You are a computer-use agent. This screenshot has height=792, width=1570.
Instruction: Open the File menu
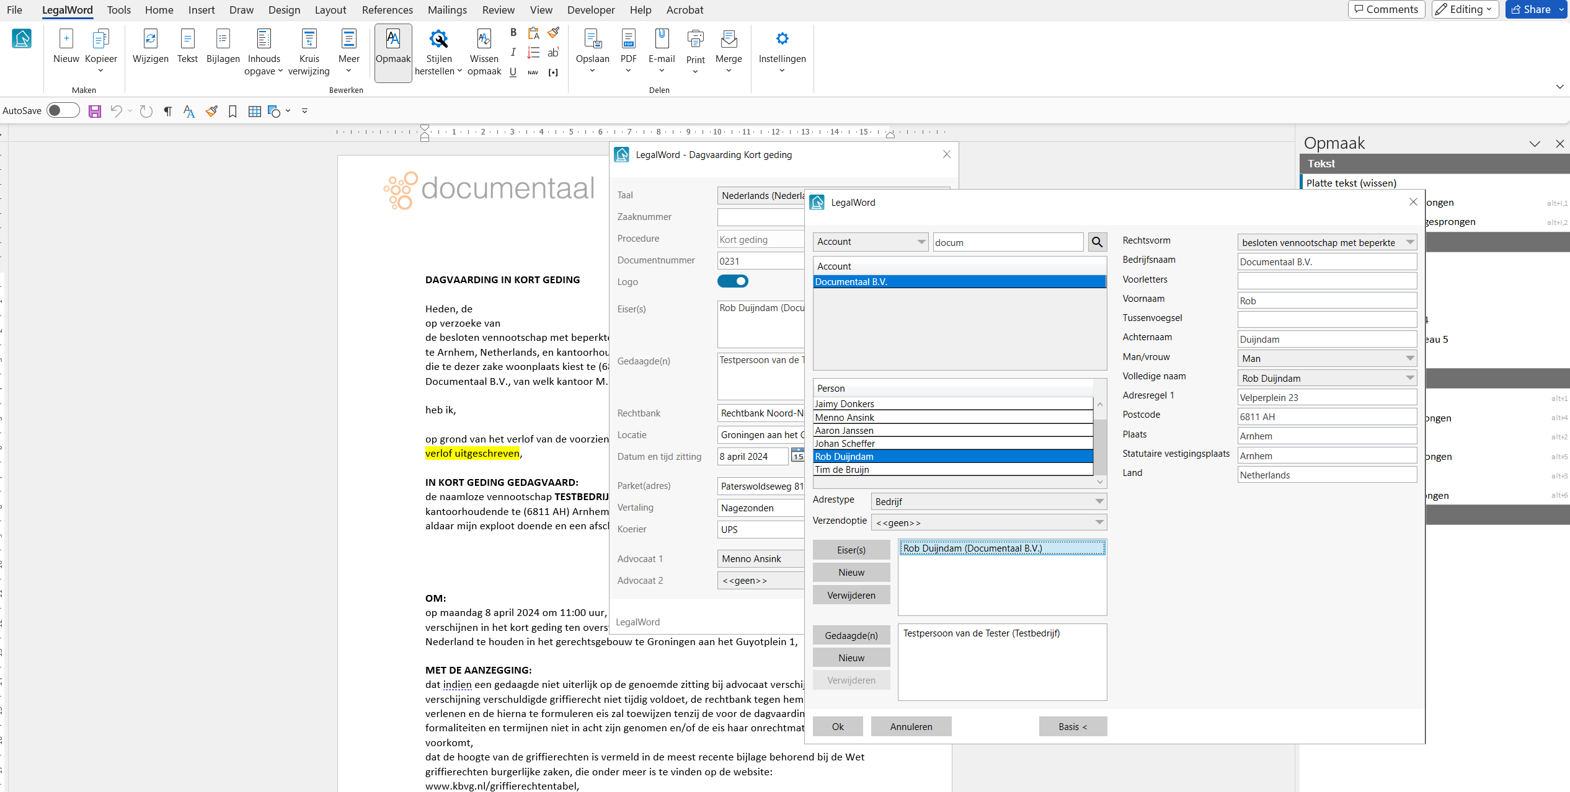[14, 10]
